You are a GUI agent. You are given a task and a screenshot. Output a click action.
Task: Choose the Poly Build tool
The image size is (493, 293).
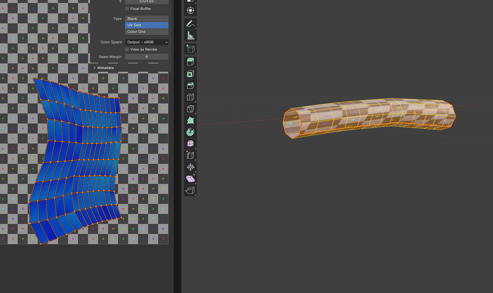(x=190, y=120)
